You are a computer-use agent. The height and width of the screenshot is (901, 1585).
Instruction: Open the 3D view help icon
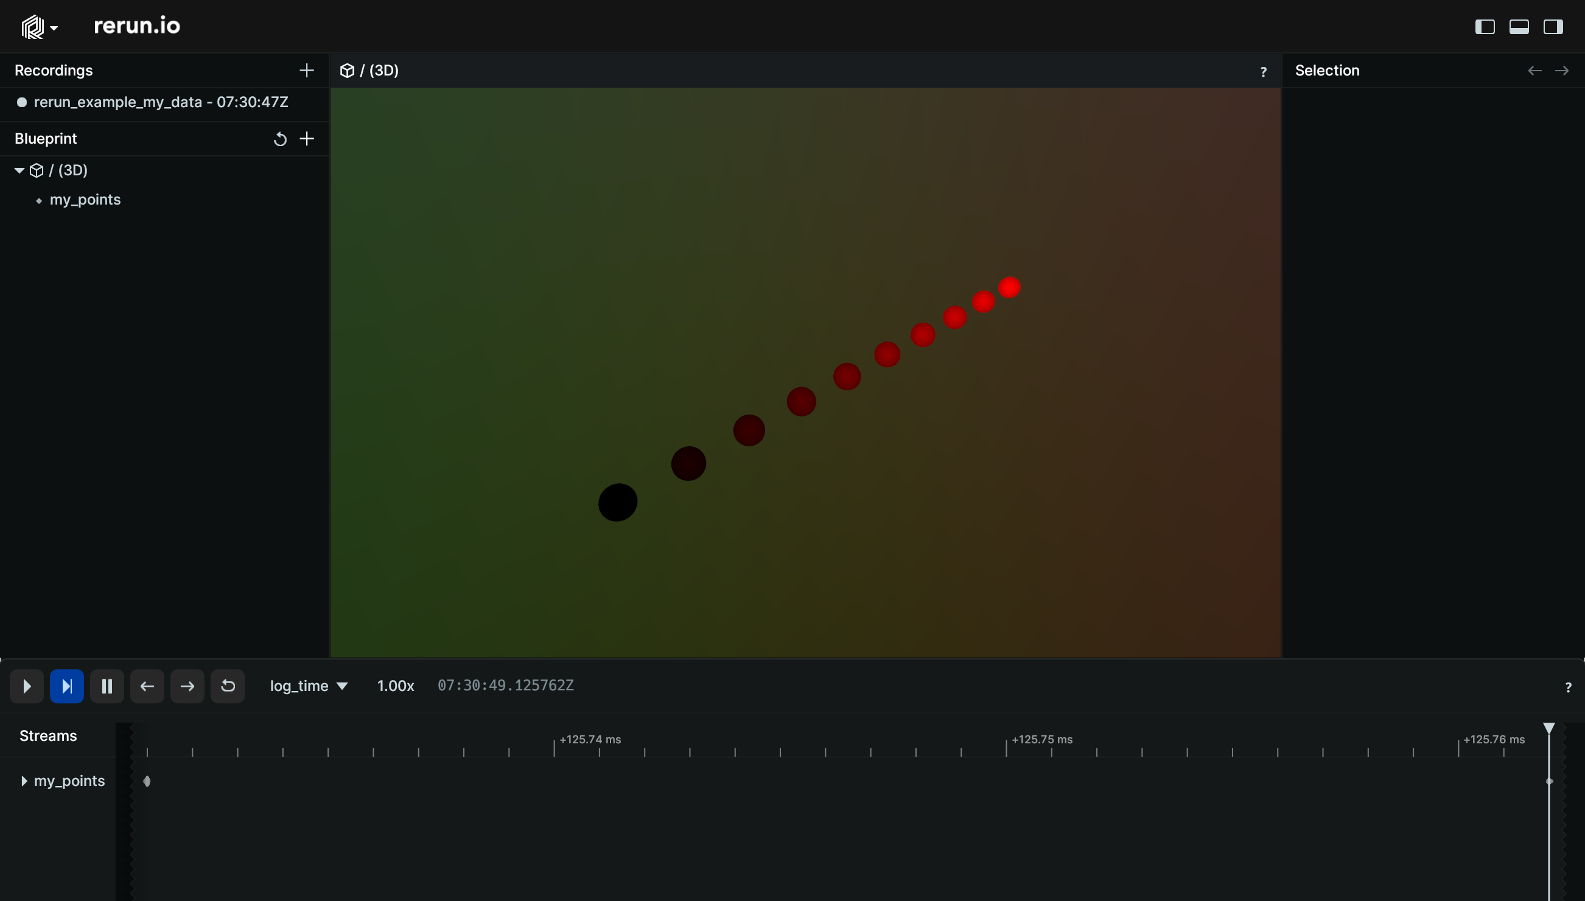click(1262, 72)
